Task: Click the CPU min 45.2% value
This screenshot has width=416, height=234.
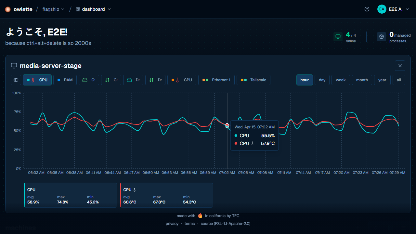Action: tap(93, 202)
